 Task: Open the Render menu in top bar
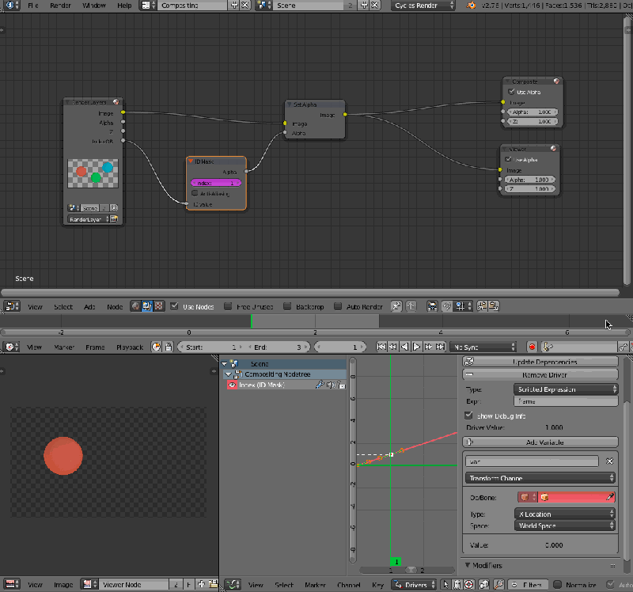pos(60,6)
